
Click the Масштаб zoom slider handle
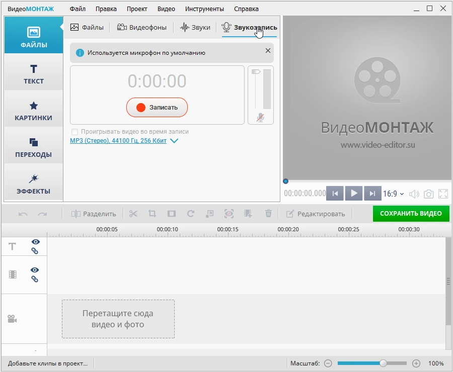point(383,363)
